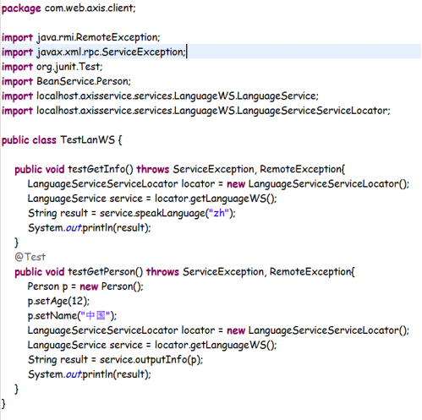Select the import java.rmi.RemoteException line
The image size is (422, 420).
pos(81,37)
